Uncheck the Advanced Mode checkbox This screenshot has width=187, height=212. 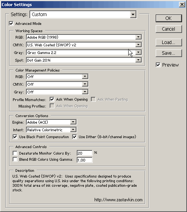[11, 23]
